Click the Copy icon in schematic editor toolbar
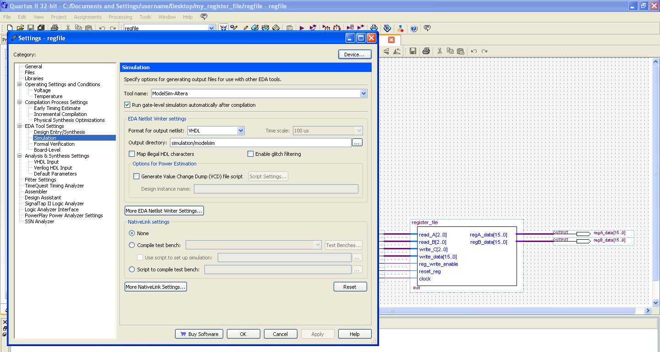 [x=450, y=51]
